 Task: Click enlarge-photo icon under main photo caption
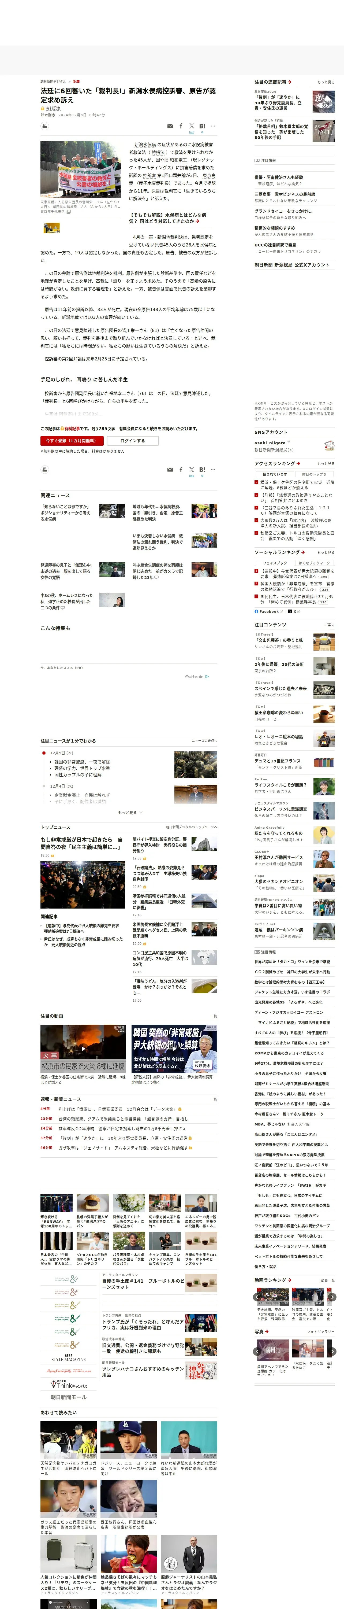[x=69, y=212]
